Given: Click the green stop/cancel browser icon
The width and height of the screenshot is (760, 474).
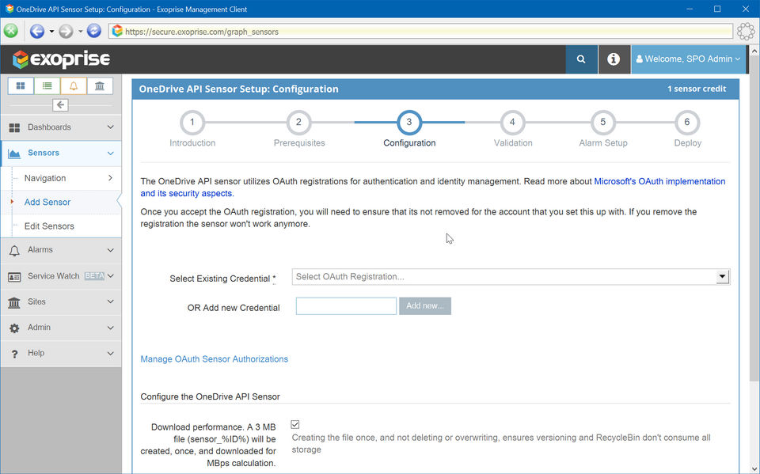Looking at the screenshot, I should click(x=10, y=31).
